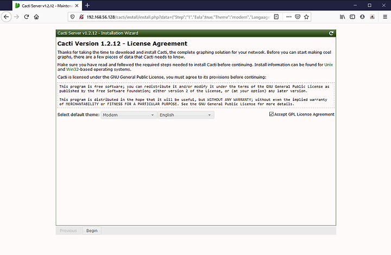Open the Unix install information link
Screen dimensions: 391x255
pyautogui.click(x=329, y=65)
